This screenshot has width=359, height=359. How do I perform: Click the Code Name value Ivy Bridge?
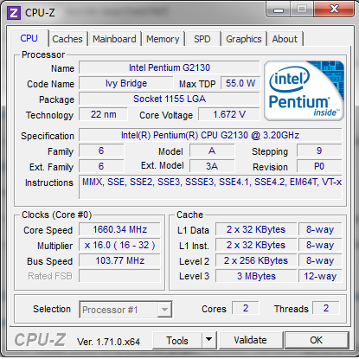(126, 83)
